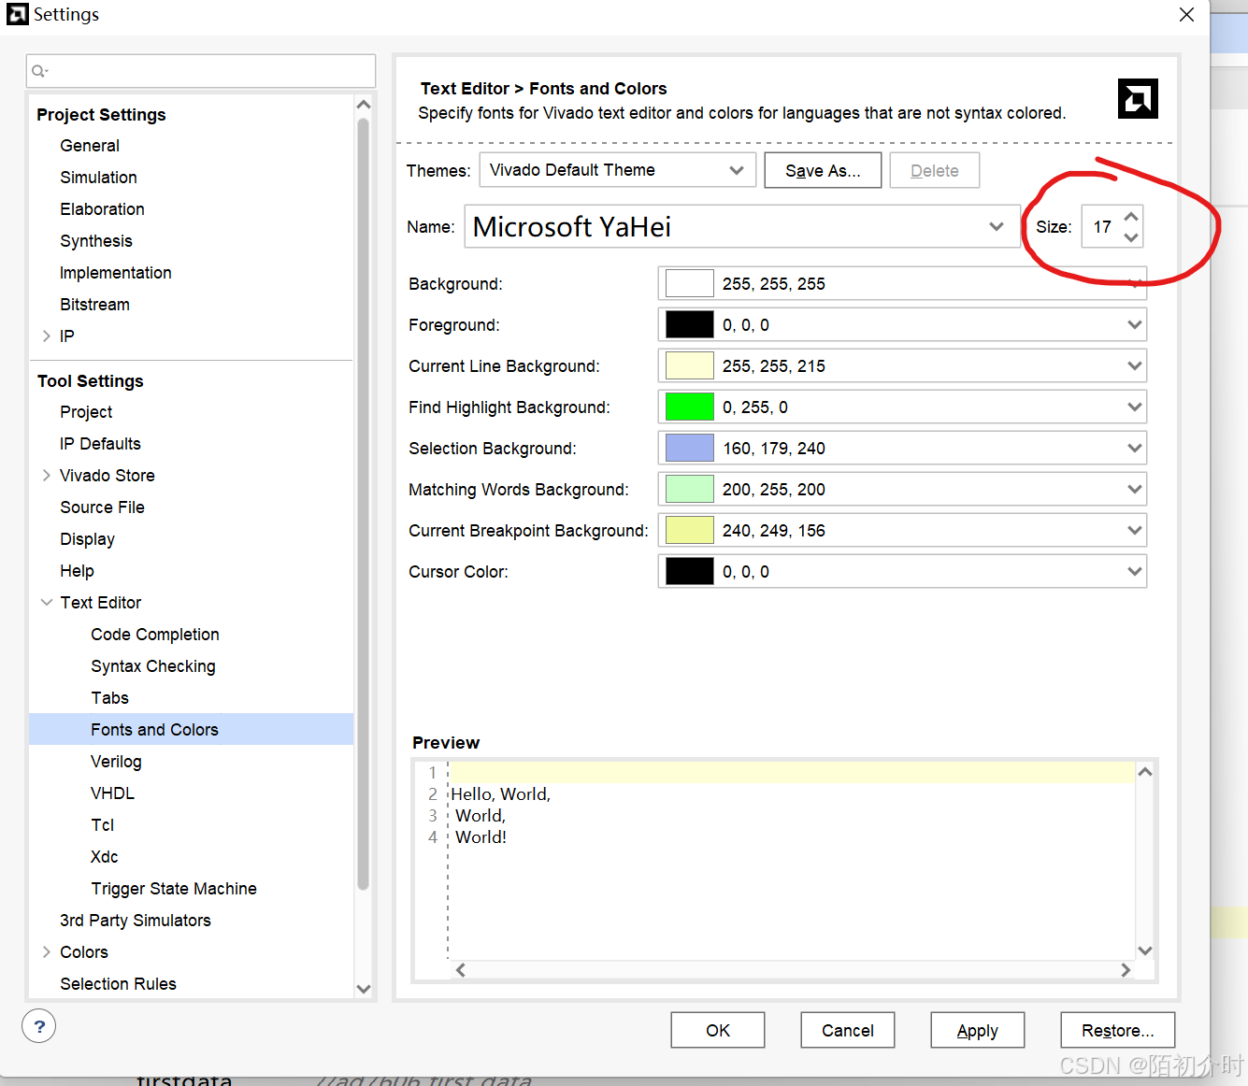
Task: Expand the Vivado Store node
Action: coord(46,476)
